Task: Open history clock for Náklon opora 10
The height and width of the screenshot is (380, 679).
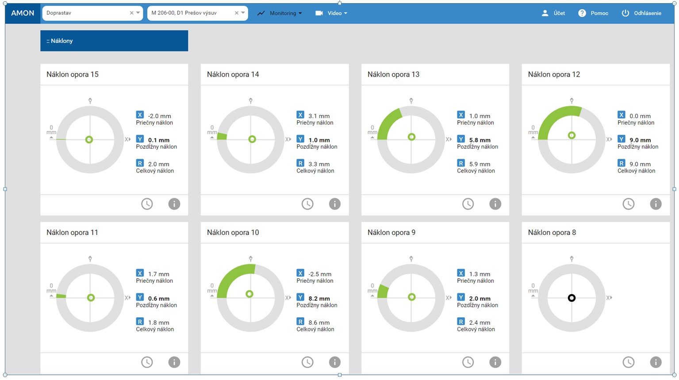Action: [x=307, y=362]
